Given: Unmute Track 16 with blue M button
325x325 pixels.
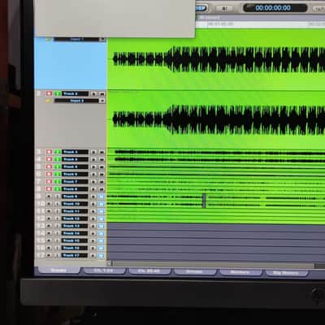Looking at the screenshot, I should pyautogui.click(x=102, y=248).
